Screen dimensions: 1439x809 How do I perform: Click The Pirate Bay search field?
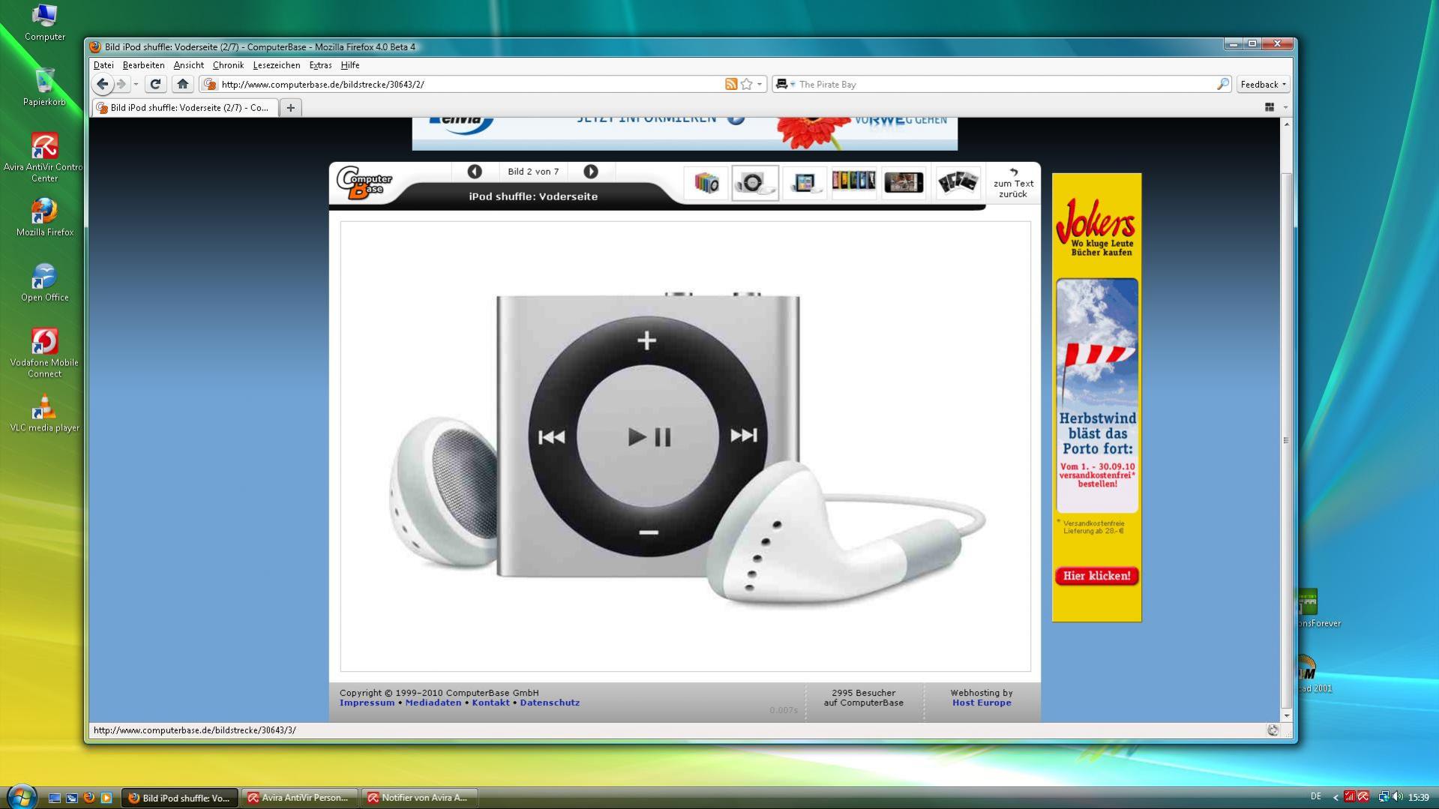click(1005, 84)
